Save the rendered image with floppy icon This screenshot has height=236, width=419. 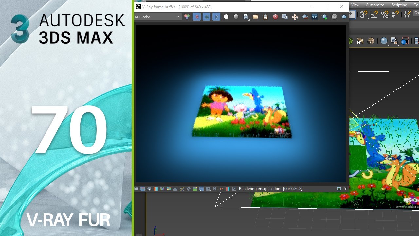(x=246, y=17)
